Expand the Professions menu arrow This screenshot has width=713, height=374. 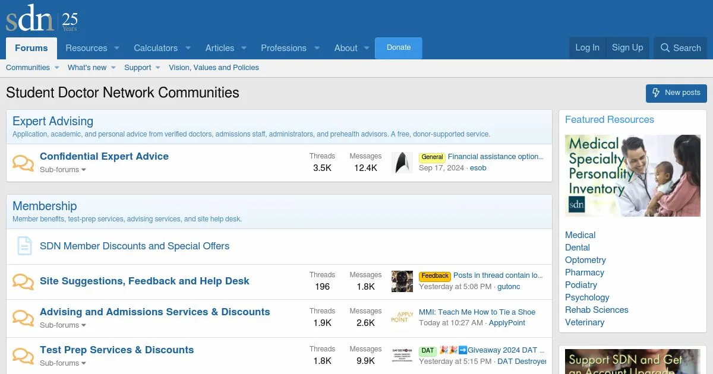[x=317, y=48]
